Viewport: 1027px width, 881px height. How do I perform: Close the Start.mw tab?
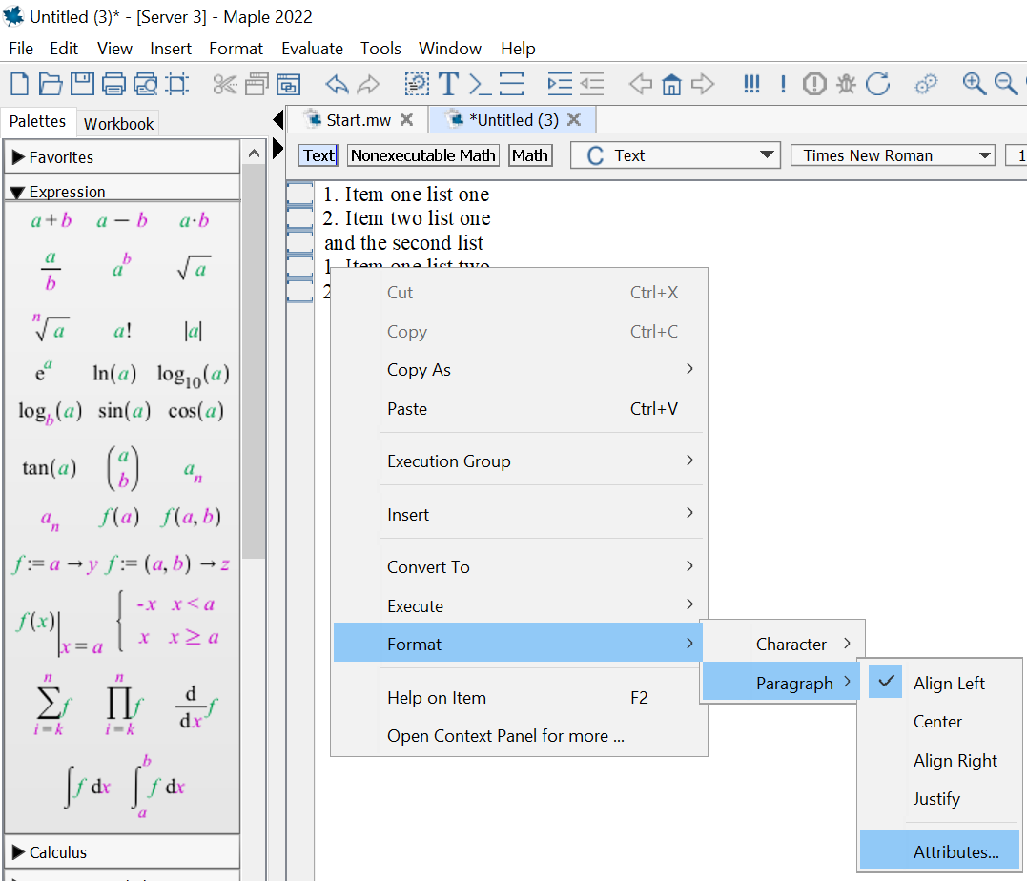[407, 119]
